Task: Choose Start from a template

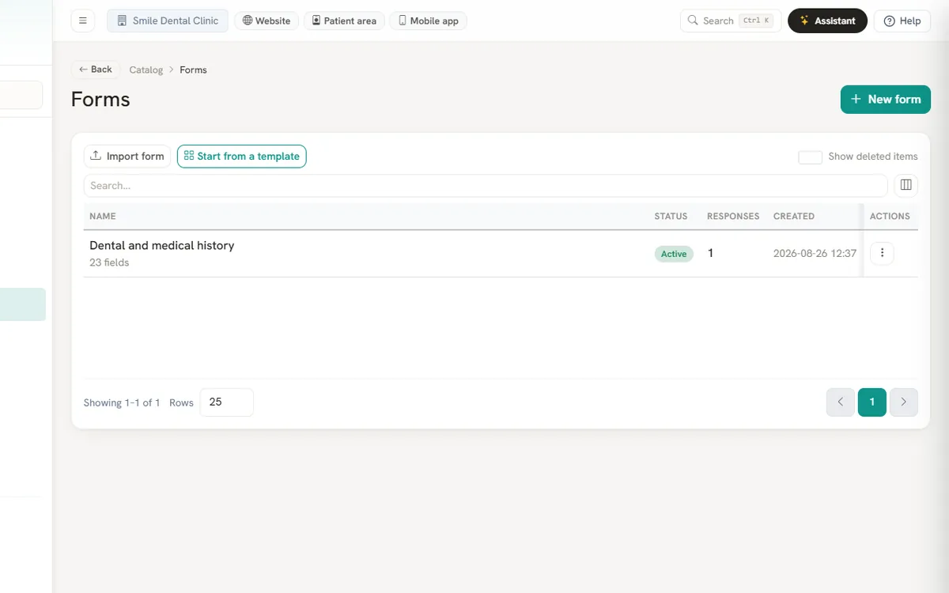Action: [241, 156]
